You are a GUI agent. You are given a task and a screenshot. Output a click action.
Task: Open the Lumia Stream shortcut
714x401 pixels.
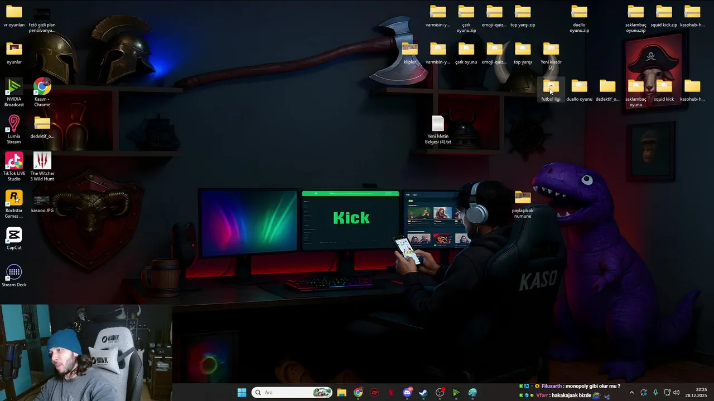[14, 129]
